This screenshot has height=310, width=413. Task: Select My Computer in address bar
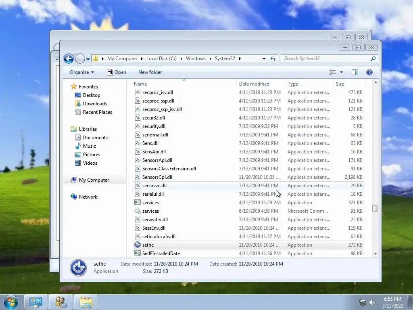(122, 59)
